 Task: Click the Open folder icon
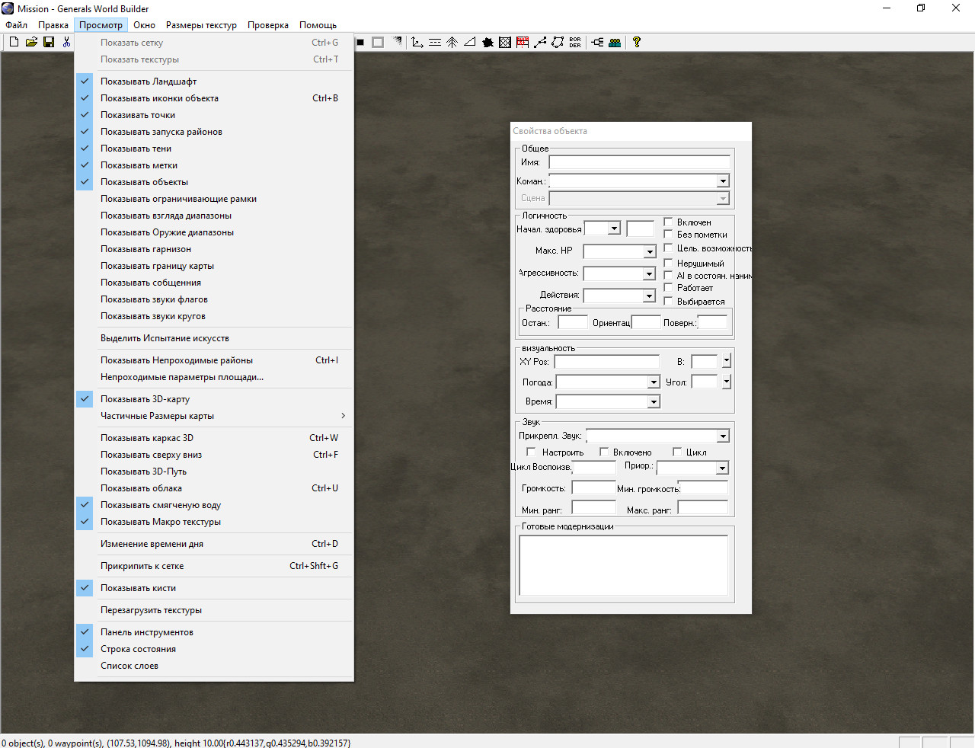31,43
